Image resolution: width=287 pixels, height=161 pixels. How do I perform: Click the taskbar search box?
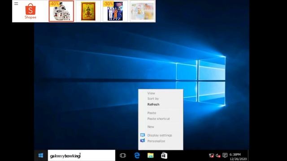82,156
